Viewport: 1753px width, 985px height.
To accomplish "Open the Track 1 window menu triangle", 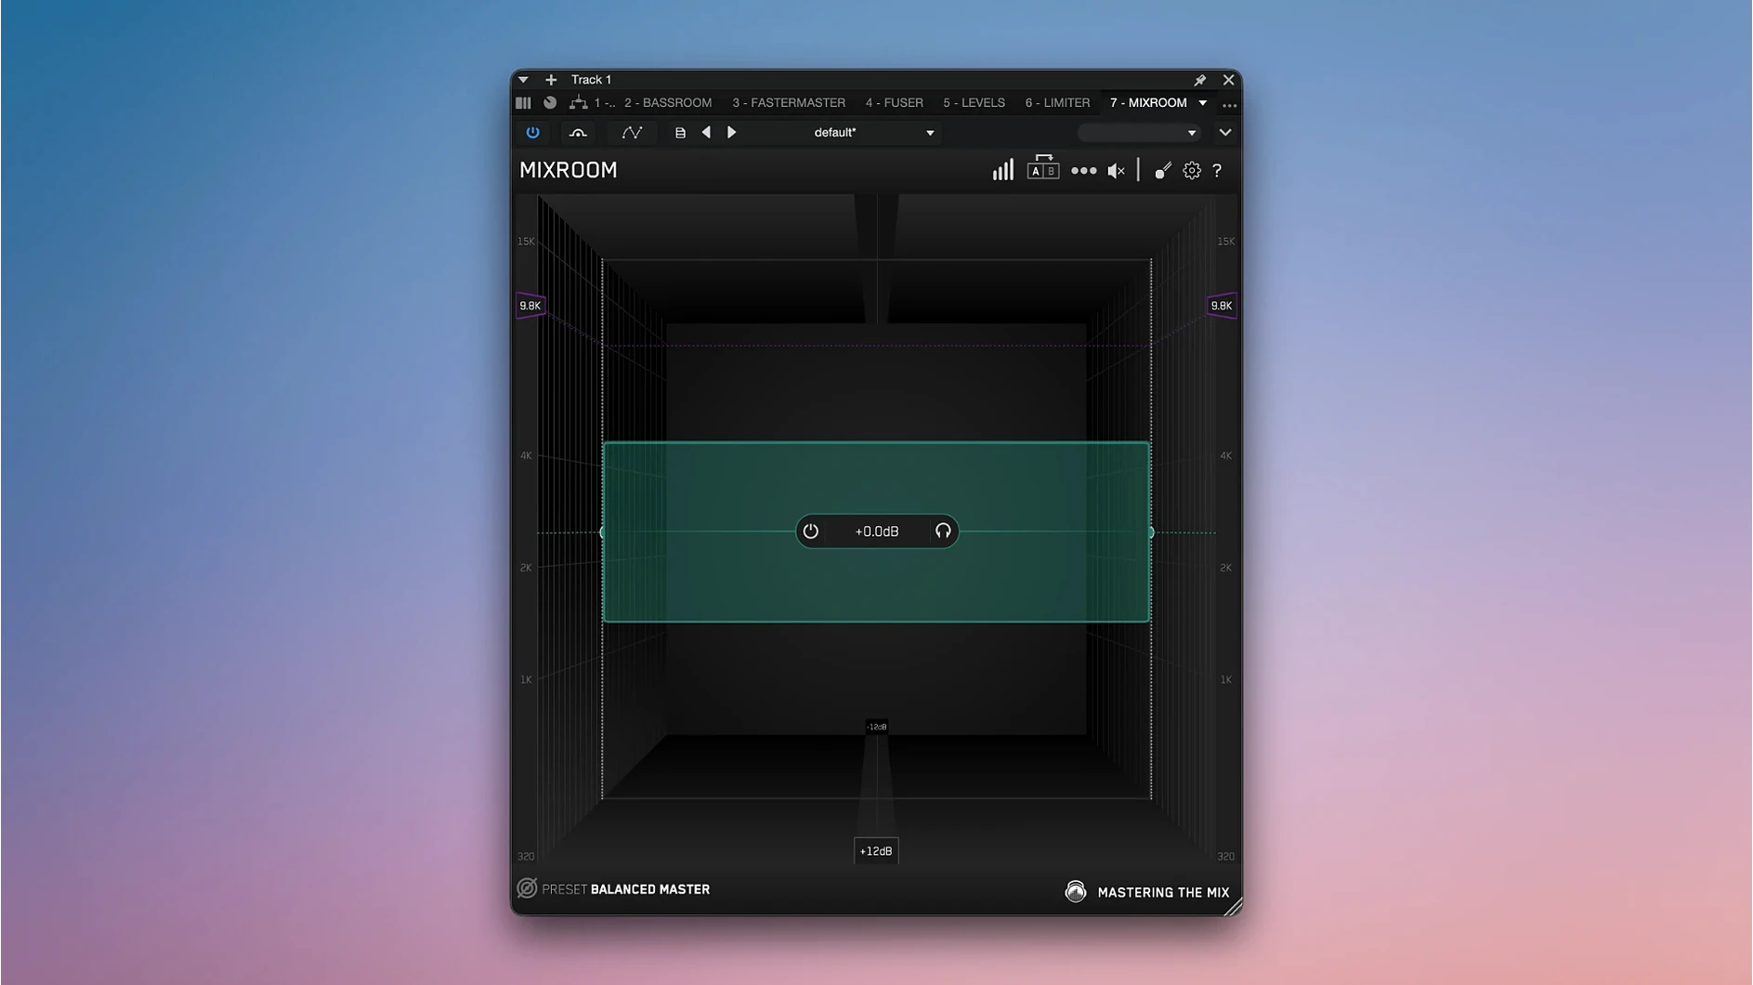I will [x=523, y=80].
